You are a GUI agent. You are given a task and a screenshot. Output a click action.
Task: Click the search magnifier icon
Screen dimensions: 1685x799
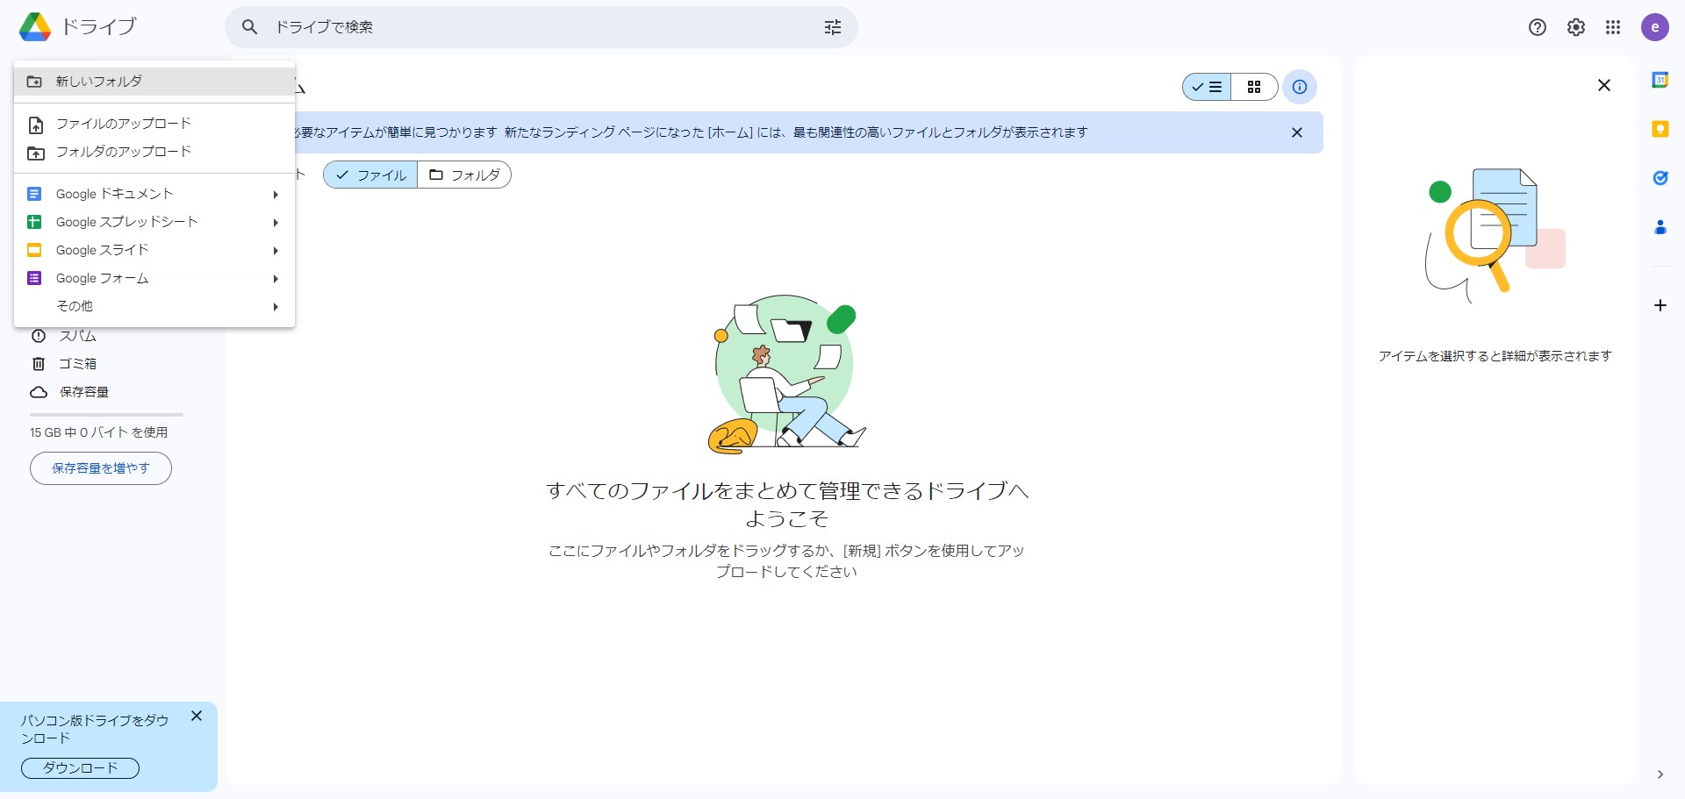[x=250, y=27]
